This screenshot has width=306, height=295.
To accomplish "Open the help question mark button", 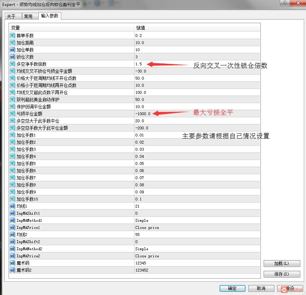I will 285,3.
